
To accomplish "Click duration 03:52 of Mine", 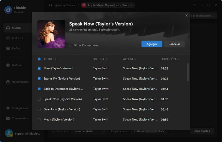I will pyautogui.click(x=164, y=69).
